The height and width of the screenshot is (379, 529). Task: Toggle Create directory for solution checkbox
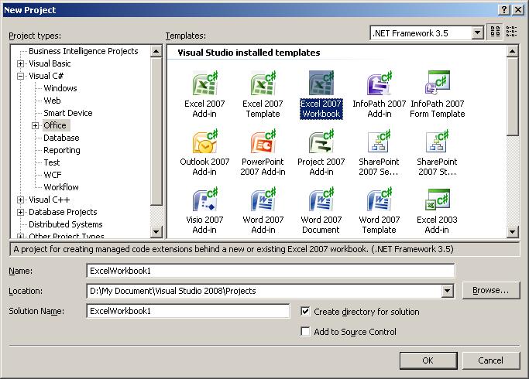305,311
